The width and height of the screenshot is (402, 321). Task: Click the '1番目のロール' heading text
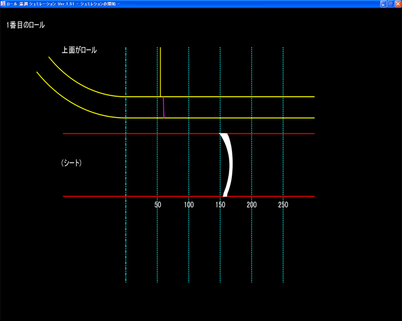tap(25, 25)
